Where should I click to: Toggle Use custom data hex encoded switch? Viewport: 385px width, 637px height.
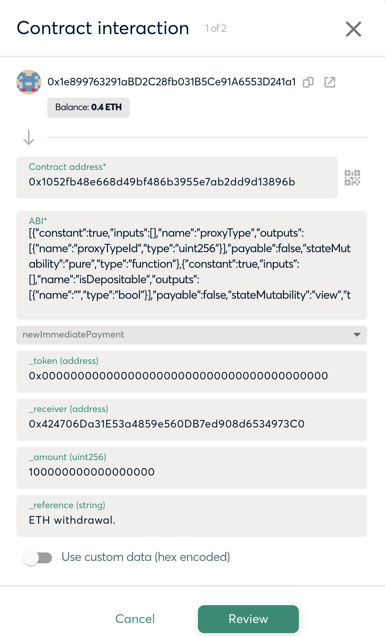click(x=38, y=558)
